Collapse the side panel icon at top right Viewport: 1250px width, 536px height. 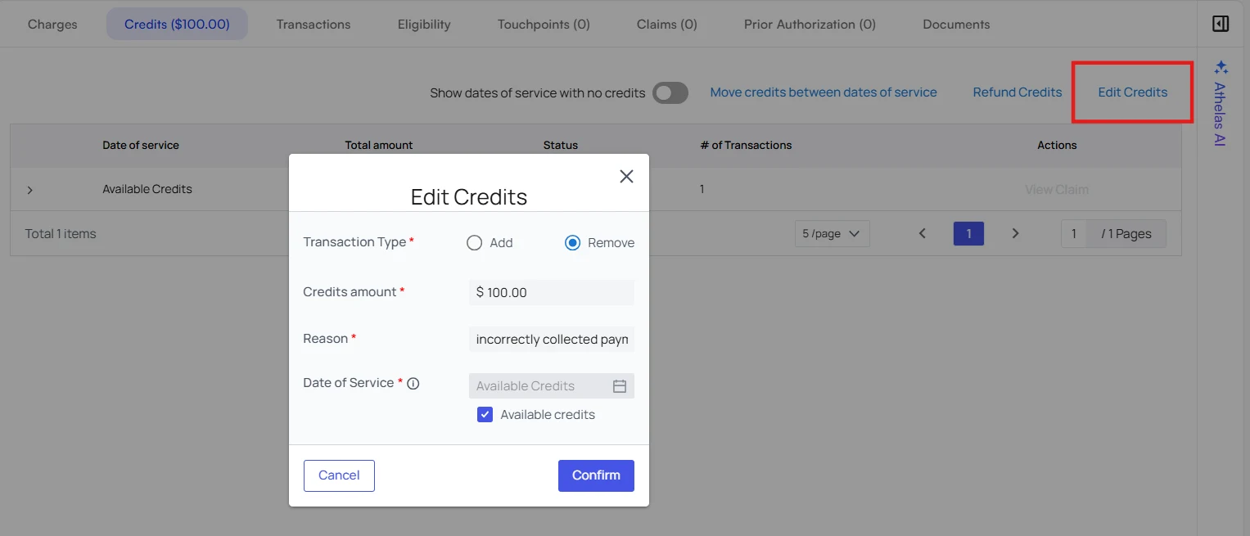[x=1221, y=24]
